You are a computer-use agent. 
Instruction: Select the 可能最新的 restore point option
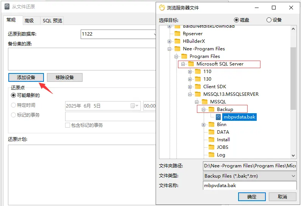click(x=13, y=95)
